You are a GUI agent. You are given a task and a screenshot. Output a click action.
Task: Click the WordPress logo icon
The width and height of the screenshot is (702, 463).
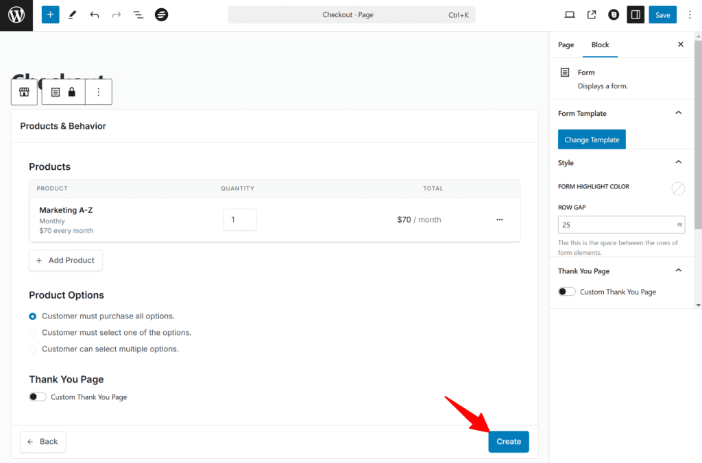pyautogui.click(x=16, y=15)
